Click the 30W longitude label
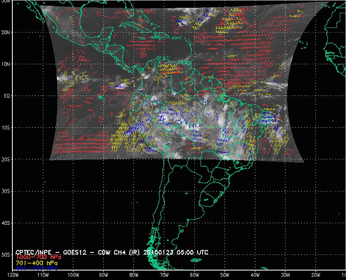Viewport: 346px width, 280px height. pyautogui.click(x=285, y=275)
